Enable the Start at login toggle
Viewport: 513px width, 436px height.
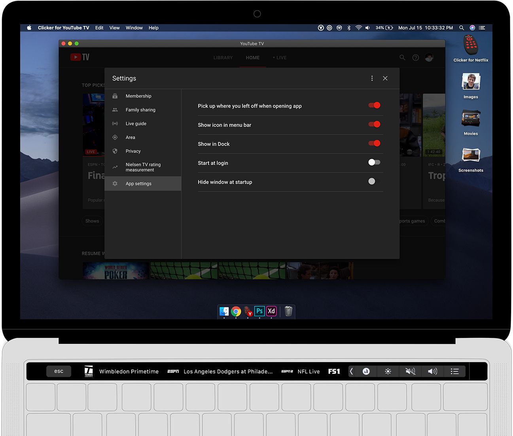click(x=374, y=162)
